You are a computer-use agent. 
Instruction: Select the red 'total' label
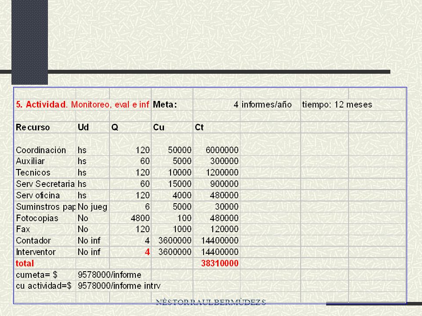click(x=25, y=263)
